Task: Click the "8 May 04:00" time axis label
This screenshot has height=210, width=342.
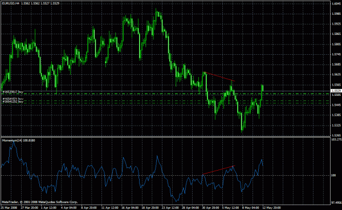Action: [250, 208]
